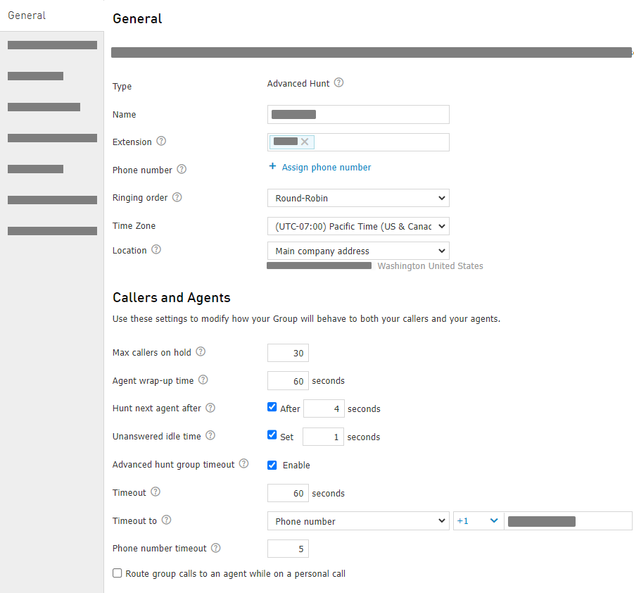Viewport: 634px width, 593px height.
Task: Open the Ringing order Round-Robin dropdown
Action: click(357, 199)
